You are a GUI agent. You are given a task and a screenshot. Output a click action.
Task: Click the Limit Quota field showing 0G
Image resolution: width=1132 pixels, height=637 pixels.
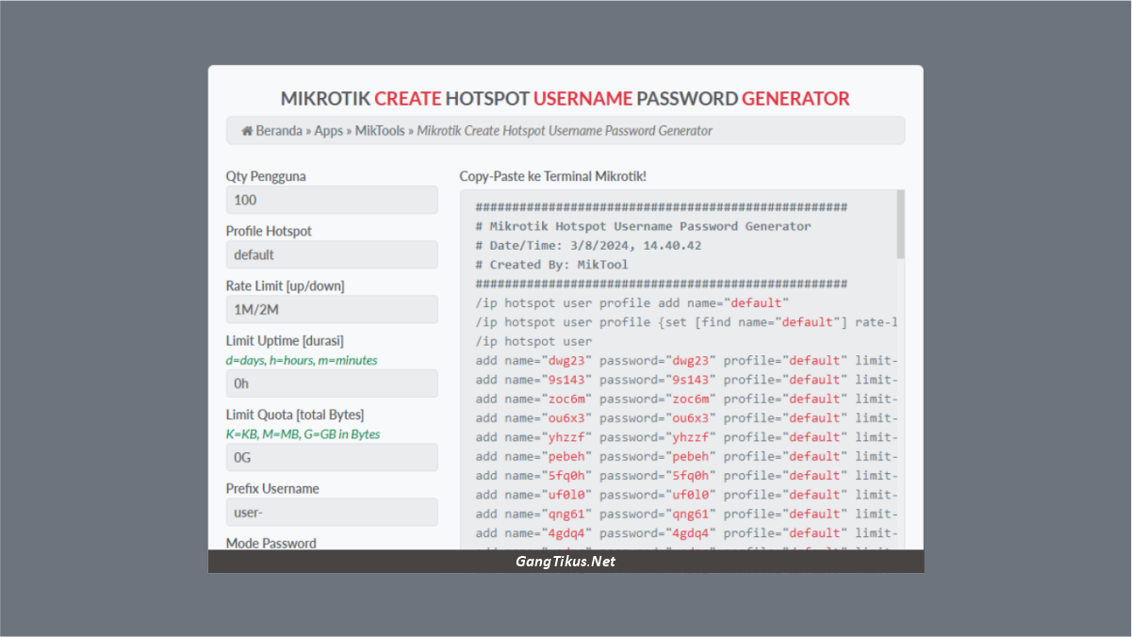point(332,456)
